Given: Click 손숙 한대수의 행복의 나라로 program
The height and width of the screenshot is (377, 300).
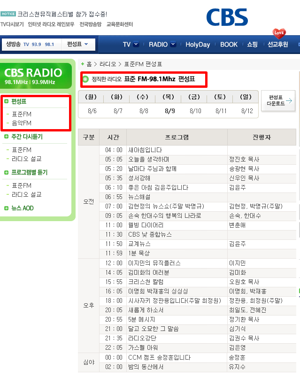Looking at the screenshot, I should pos(164,215).
